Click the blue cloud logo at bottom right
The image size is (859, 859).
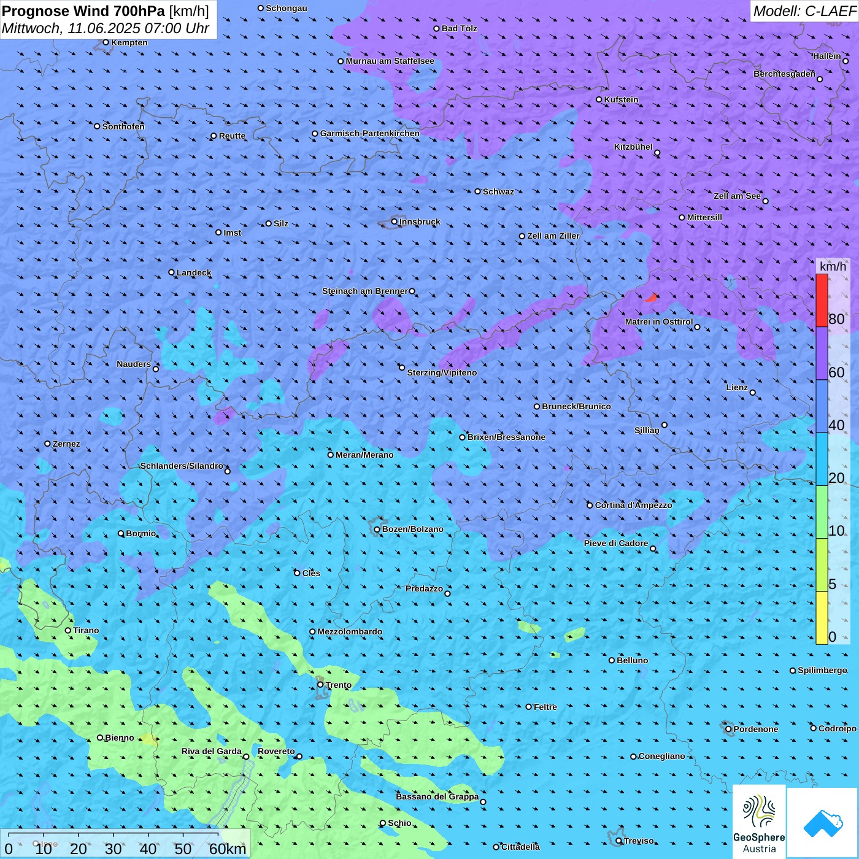823,823
